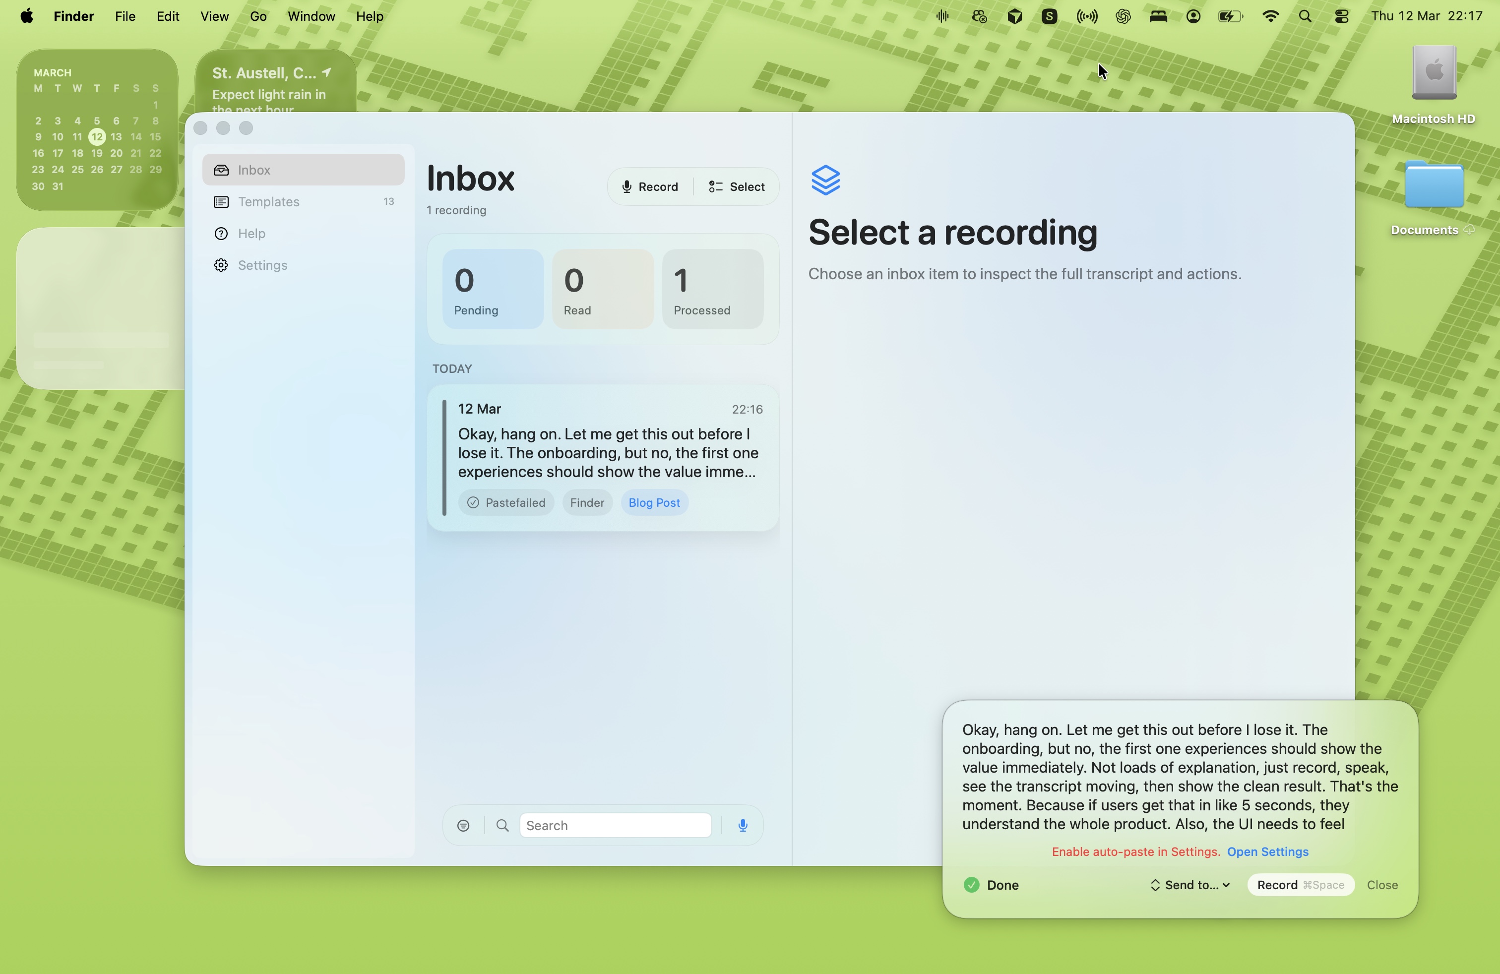
Task: Click into the Search field
Action: point(615,825)
